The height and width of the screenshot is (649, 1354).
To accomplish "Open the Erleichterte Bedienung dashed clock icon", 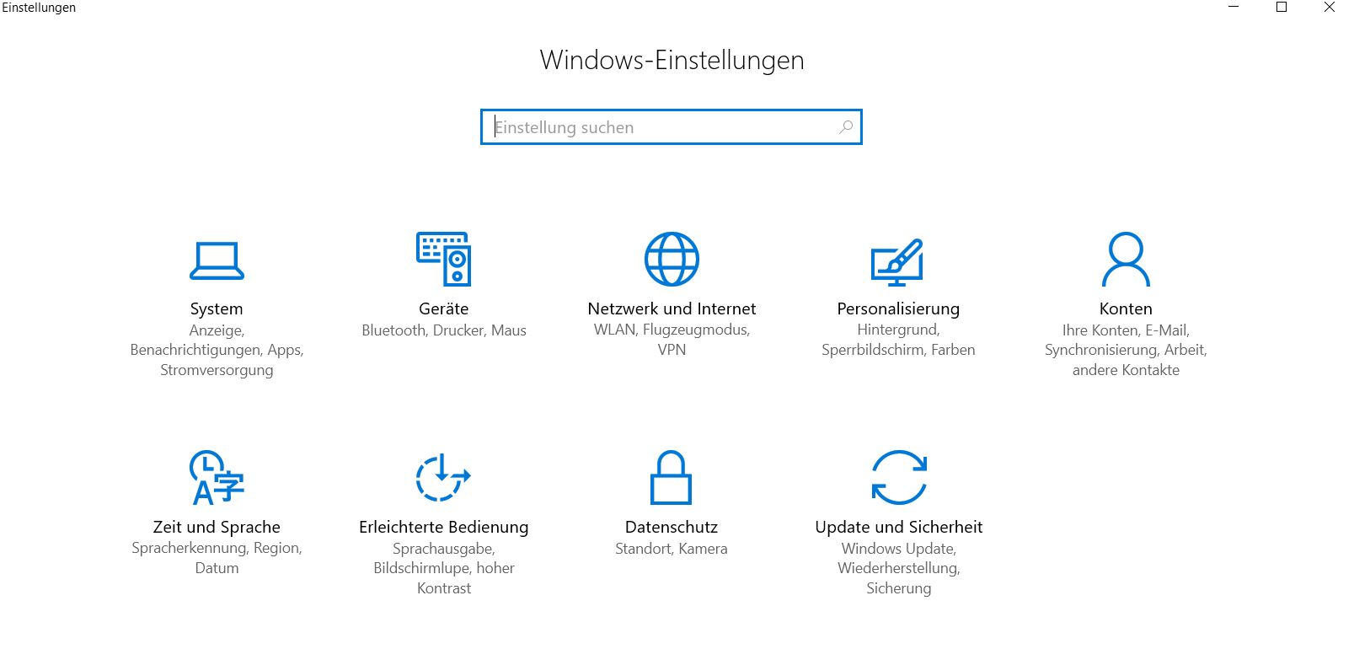I will click(x=443, y=477).
